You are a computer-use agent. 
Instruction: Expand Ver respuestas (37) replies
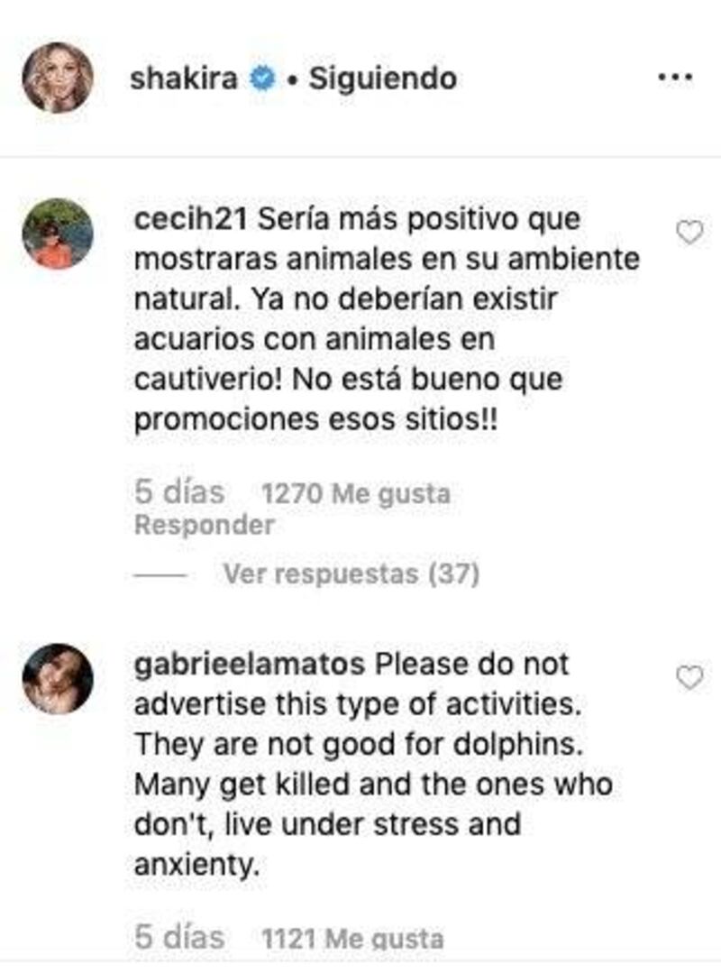(351, 574)
